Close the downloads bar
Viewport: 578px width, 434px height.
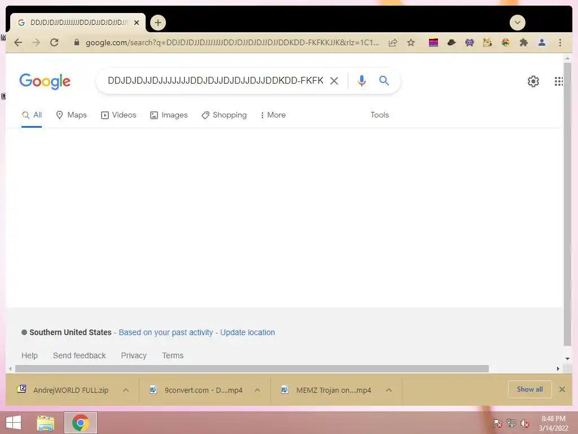(562, 389)
